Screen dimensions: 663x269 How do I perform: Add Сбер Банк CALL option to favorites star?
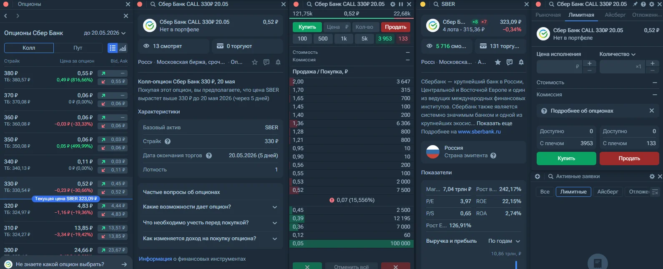coord(255,62)
